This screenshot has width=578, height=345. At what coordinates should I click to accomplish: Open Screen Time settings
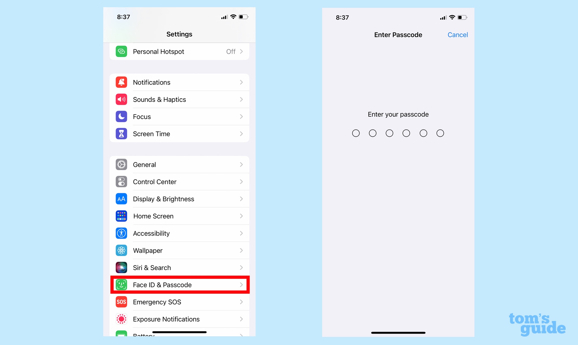[179, 133]
